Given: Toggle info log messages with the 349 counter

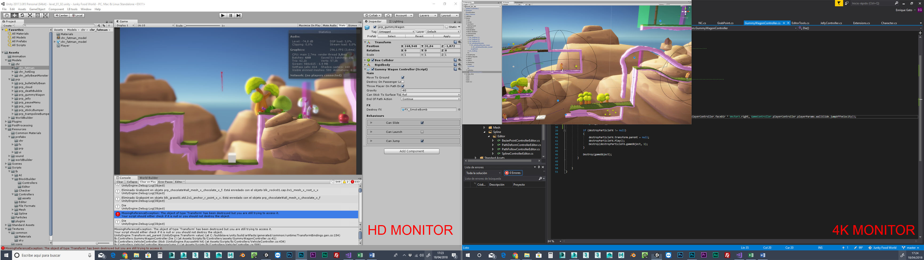Looking at the screenshot, I should click(x=336, y=182).
